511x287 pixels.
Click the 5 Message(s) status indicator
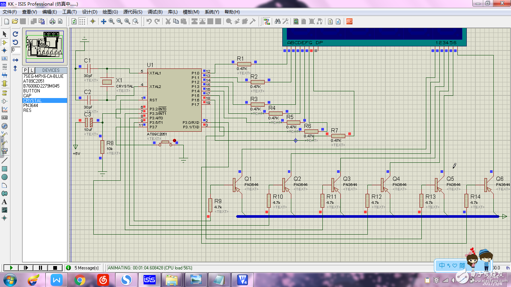(83, 268)
